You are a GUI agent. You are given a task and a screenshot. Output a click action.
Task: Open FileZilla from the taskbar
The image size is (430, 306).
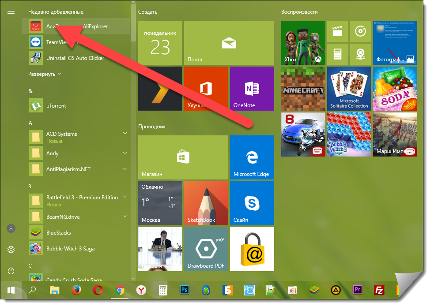(378, 290)
